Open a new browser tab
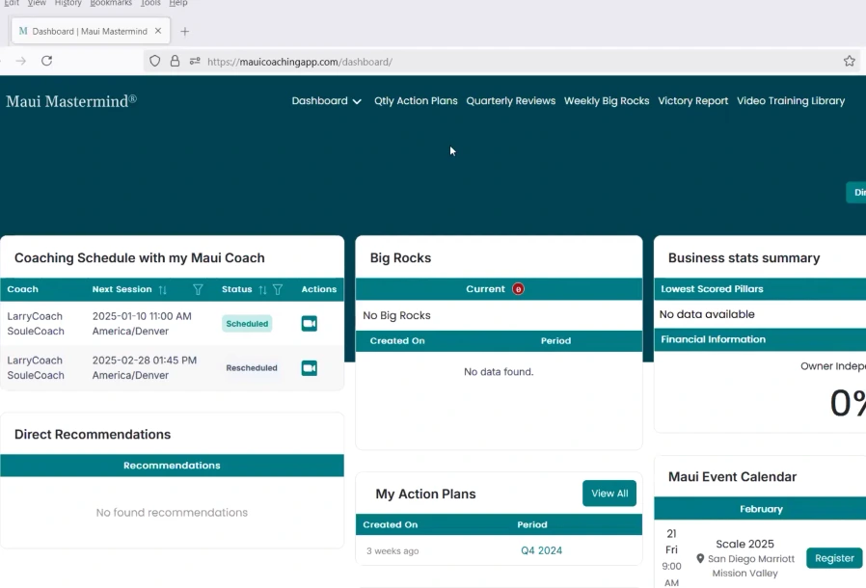Screen dimensions: 866x588 pyautogui.click(x=185, y=31)
